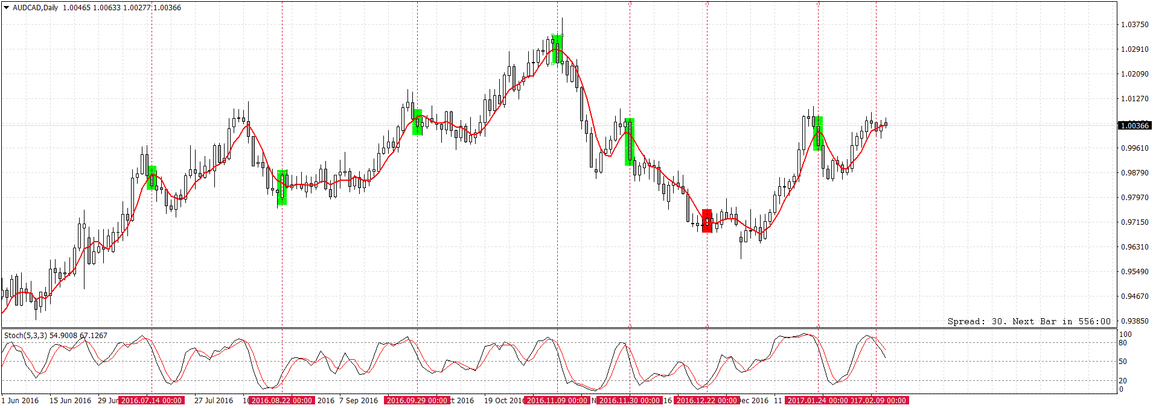Select the red signal box above 2016.12.22
This screenshot has height=408, width=1153.
(x=707, y=221)
